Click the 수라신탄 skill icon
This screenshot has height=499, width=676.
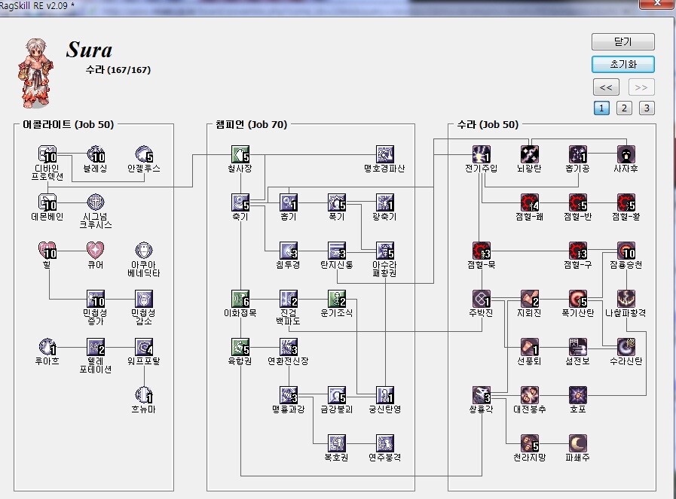(x=626, y=346)
